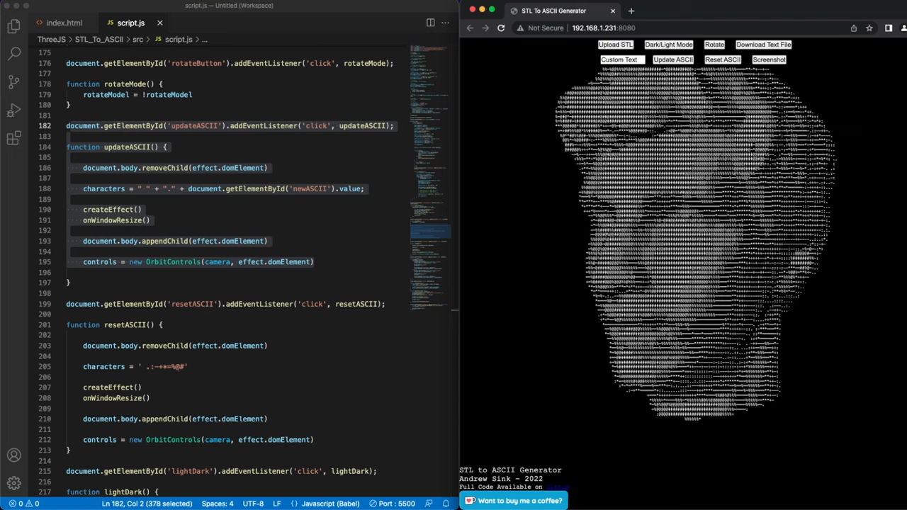Click the Upload STL button
Viewport: 907px width, 510px height.
615,45
